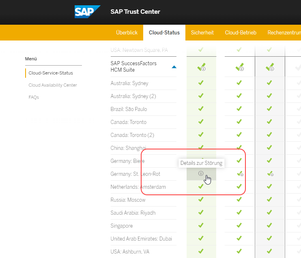The image size is (301, 258).
Task: Select the Brazil: São Paulo row label
Action: [129, 109]
